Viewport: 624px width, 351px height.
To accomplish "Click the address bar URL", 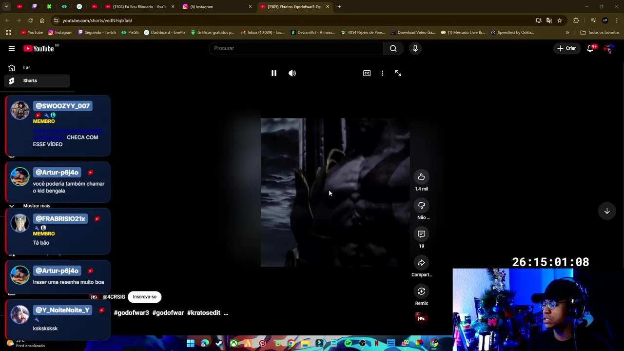I will coord(97,20).
